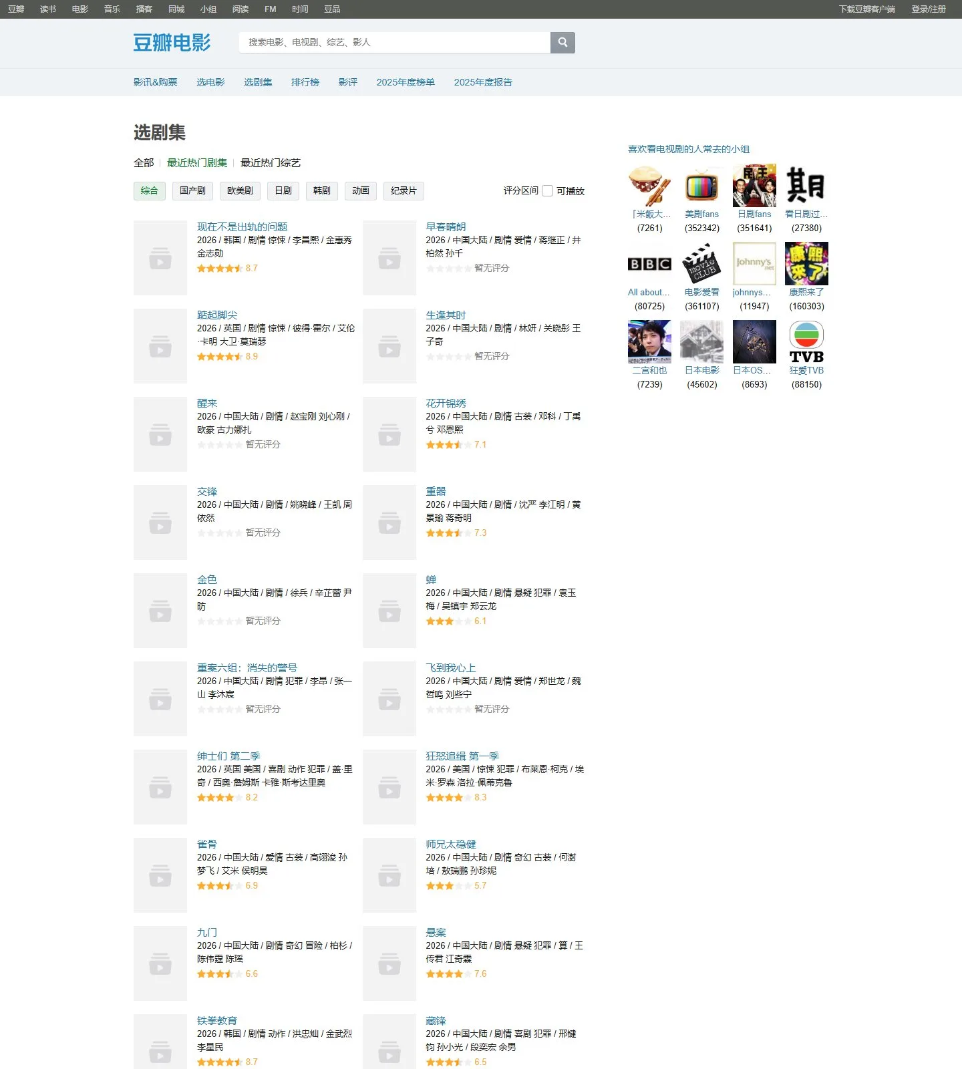Click poster placeholder for 花开锦绣

[389, 434]
